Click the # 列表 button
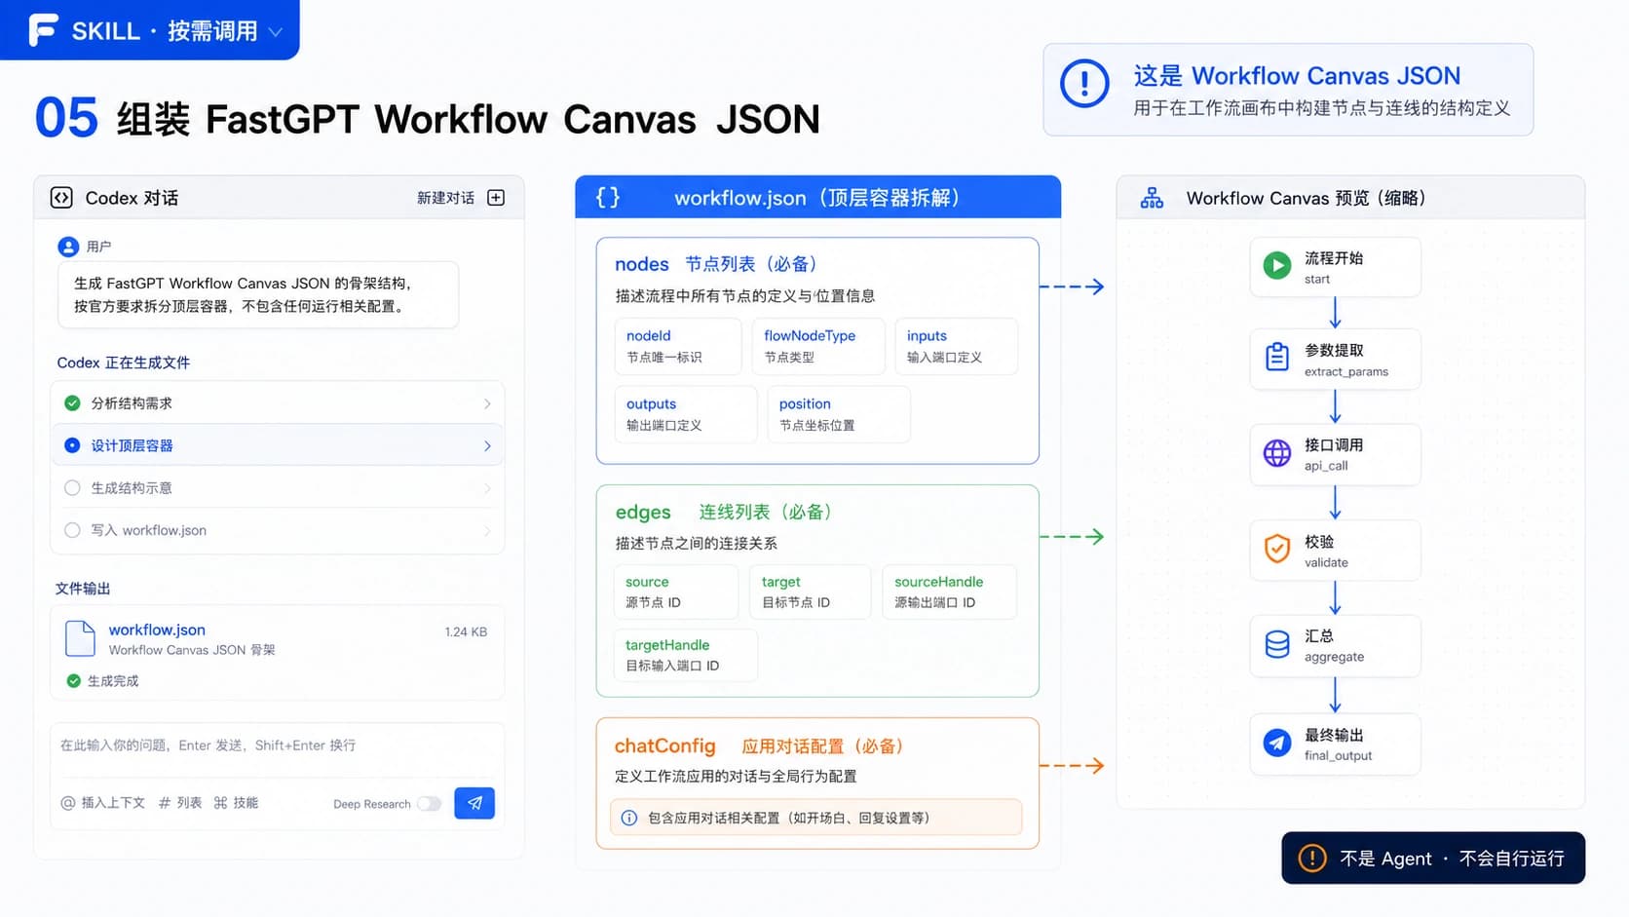This screenshot has height=917, width=1629. pyautogui.click(x=180, y=803)
